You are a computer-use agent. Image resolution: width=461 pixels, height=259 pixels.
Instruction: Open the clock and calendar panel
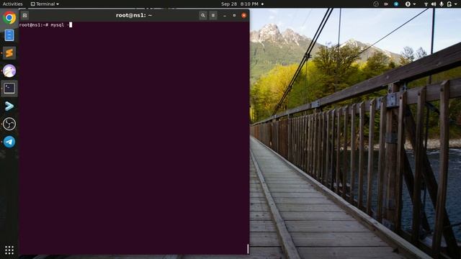242,4
